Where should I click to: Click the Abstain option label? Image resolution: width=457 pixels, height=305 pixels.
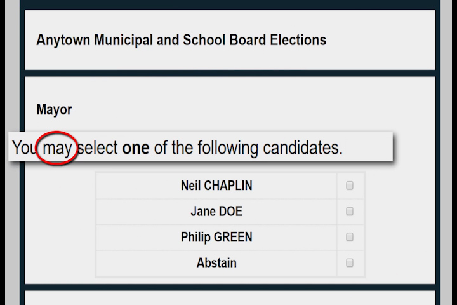[216, 262]
